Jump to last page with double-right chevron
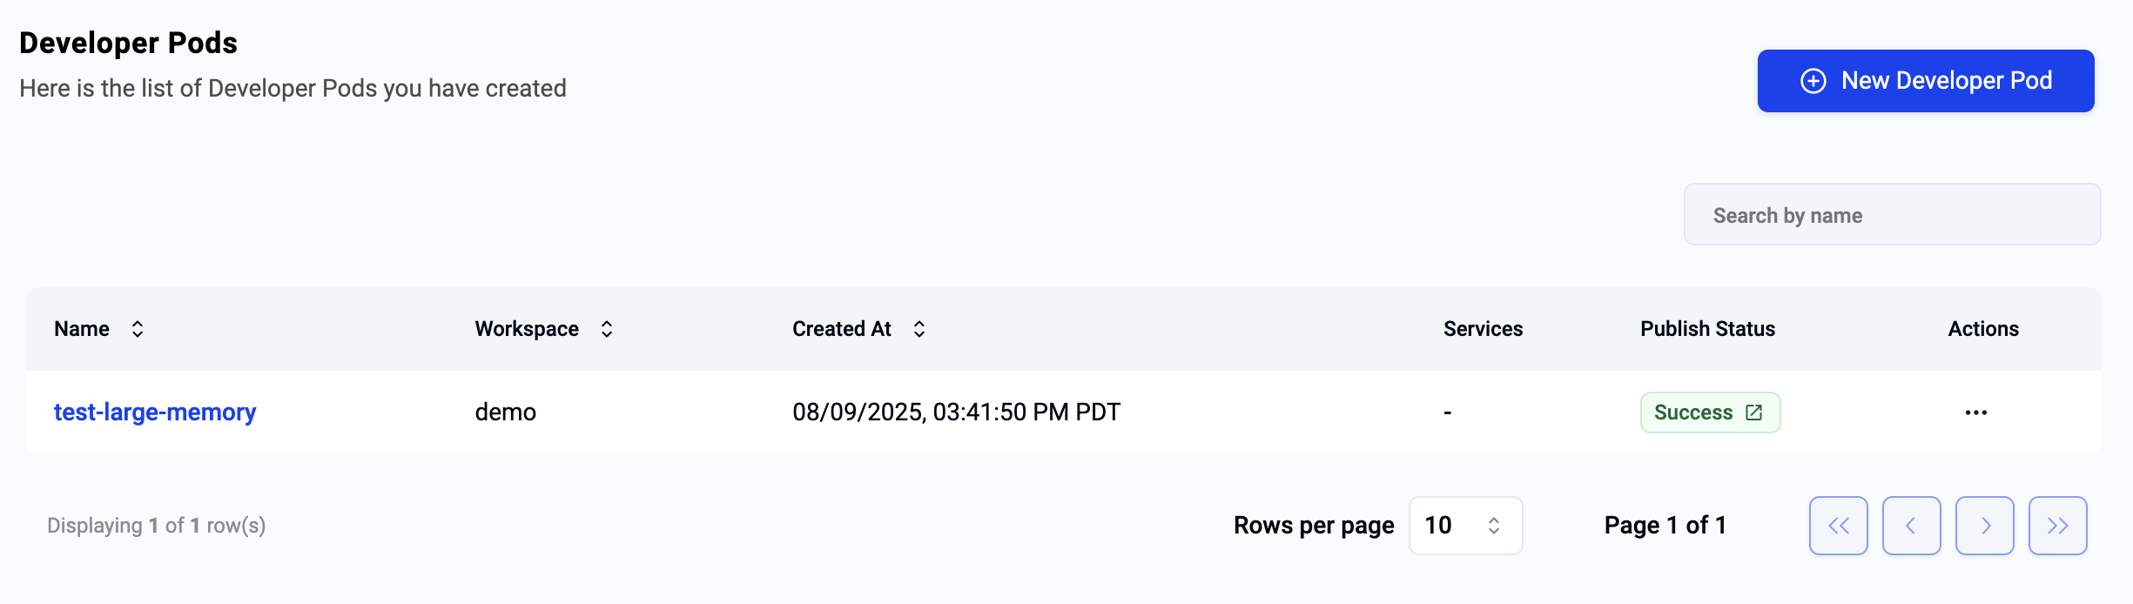The width and height of the screenshot is (2133, 604). [2057, 526]
